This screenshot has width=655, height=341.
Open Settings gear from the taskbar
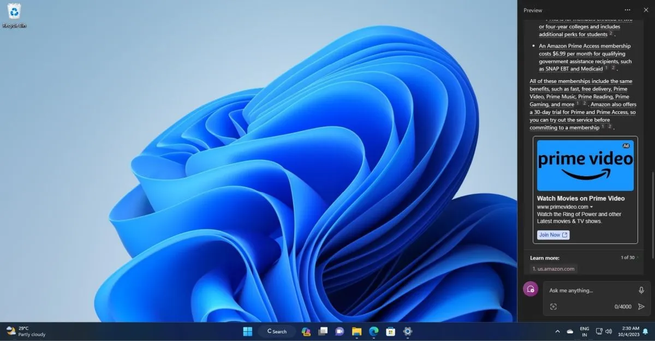point(407,331)
